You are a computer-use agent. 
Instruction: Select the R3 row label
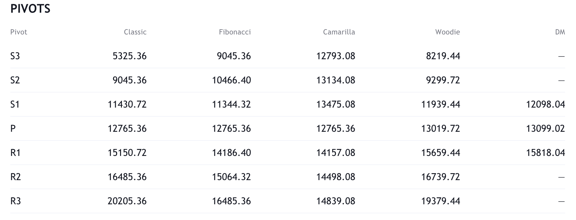[15, 201]
